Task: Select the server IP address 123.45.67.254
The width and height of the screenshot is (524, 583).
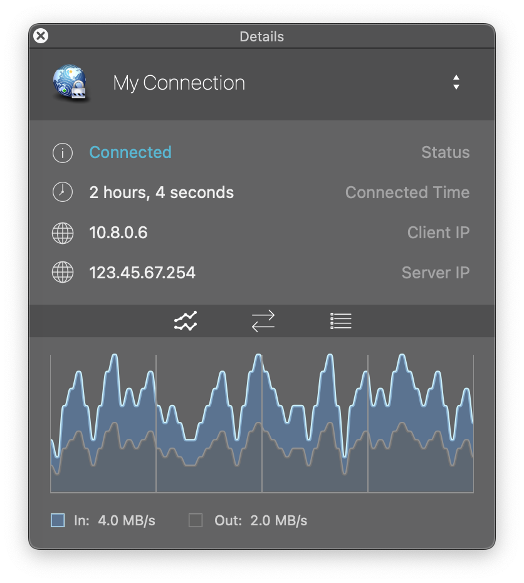Action: point(142,273)
